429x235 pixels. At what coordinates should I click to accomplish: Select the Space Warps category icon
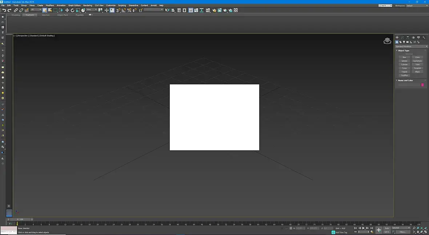414,42
